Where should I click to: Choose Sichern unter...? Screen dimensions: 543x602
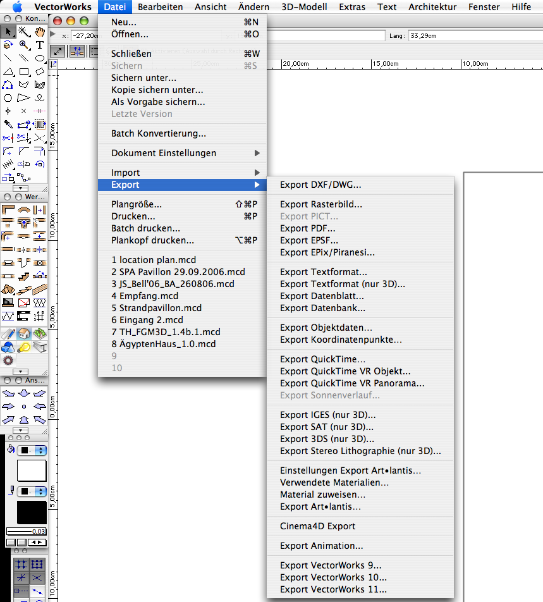pos(182,78)
